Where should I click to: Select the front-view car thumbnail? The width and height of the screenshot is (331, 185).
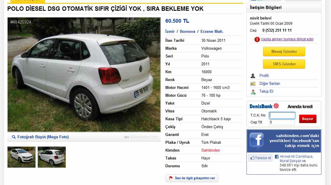(22, 157)
